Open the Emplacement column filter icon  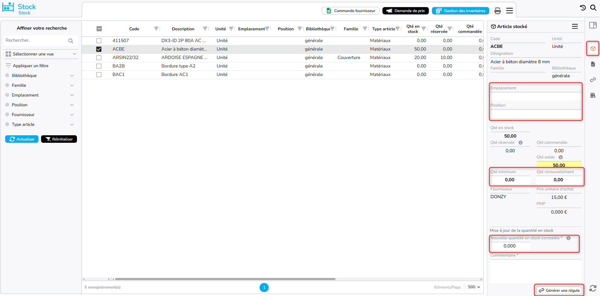pyautogui.click(x=267, y=29)
